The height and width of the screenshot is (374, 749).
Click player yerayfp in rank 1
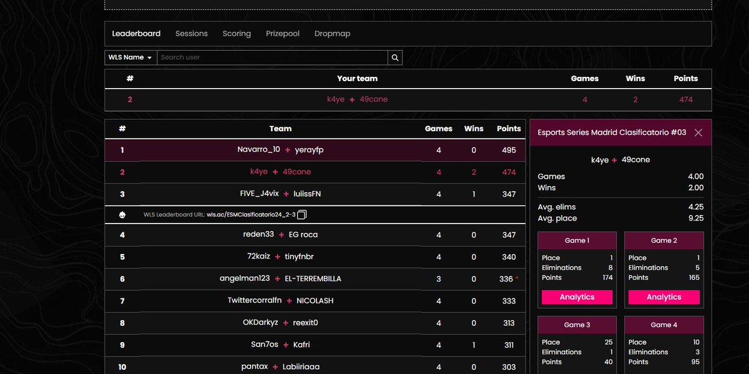tap(309, 150)
